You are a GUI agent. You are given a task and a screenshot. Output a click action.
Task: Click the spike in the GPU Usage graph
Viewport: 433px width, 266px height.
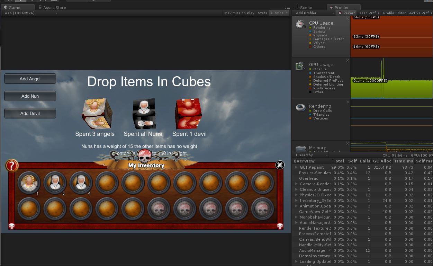click(x=383, y=69)
